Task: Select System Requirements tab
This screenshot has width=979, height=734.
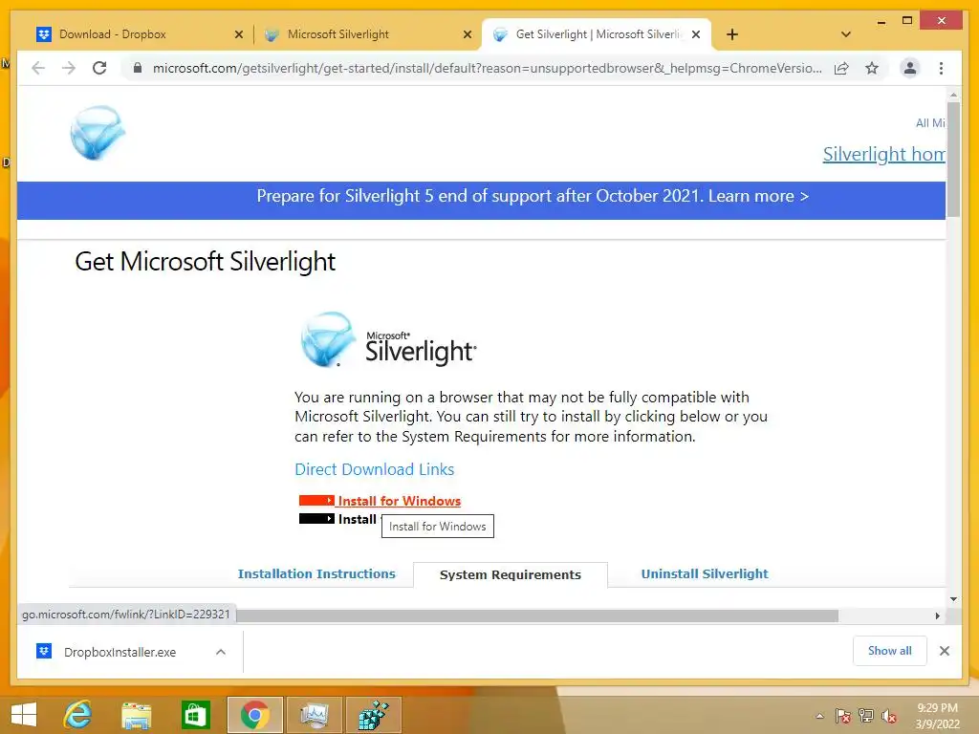Action: 511,574
